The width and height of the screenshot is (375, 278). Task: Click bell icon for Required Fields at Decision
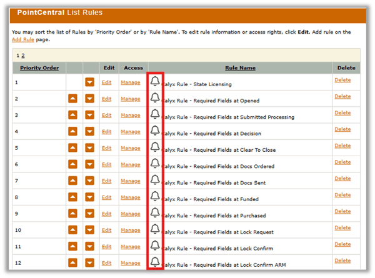tap(155, 131)
